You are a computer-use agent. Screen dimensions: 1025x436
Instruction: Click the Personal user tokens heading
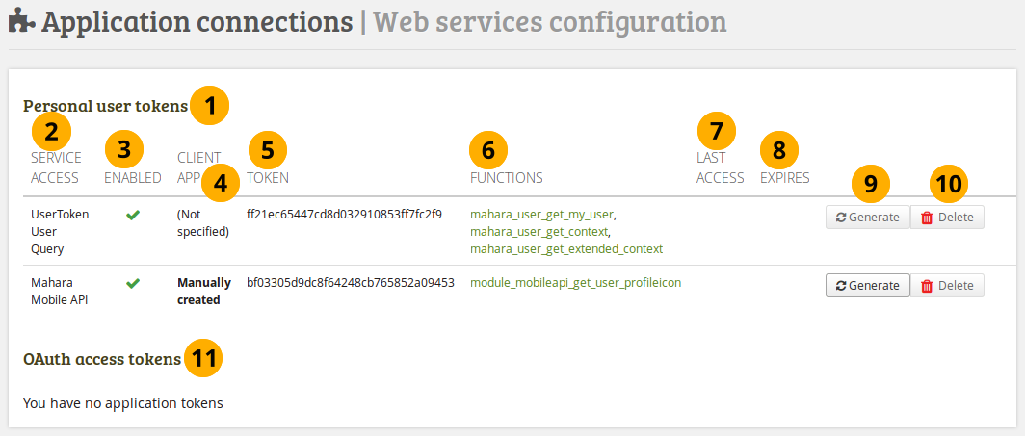(x=105, y=106)
